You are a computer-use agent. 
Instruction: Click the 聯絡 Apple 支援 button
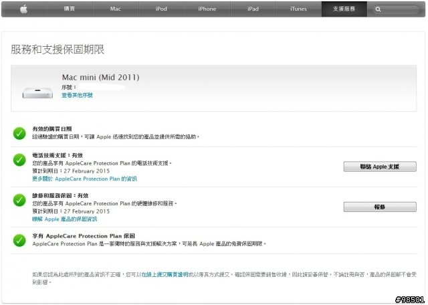tap(380, 167)
